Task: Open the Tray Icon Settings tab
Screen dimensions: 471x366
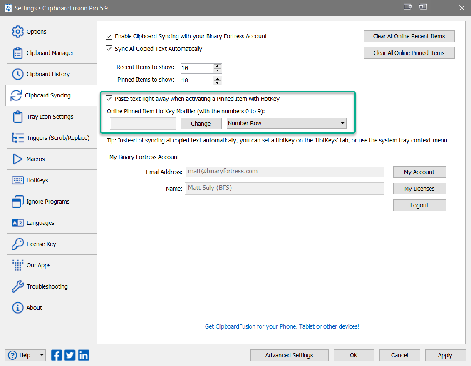Action: coord(52,117)
